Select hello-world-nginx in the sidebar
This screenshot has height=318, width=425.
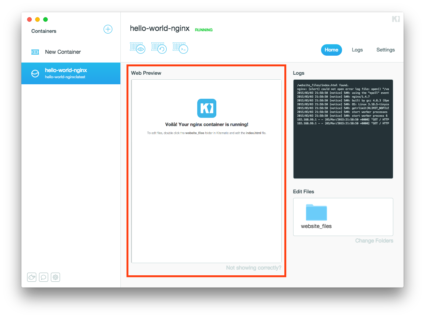pyautogui.click(x=66, y=73)
